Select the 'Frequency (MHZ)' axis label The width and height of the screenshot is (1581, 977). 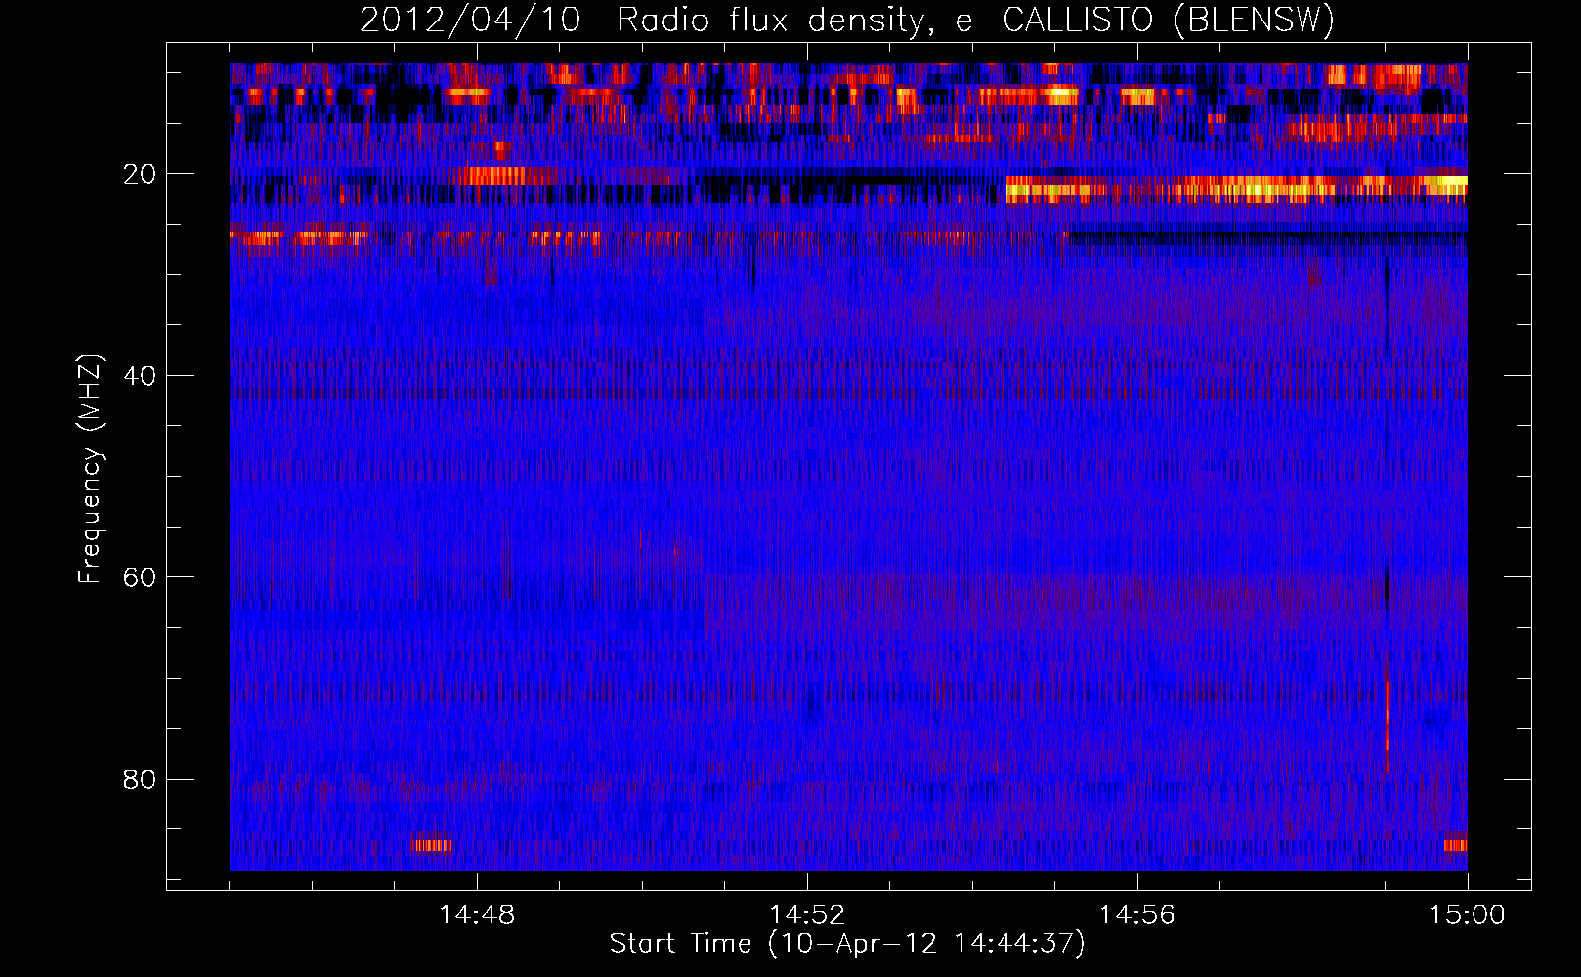click(x=89, y=469)
